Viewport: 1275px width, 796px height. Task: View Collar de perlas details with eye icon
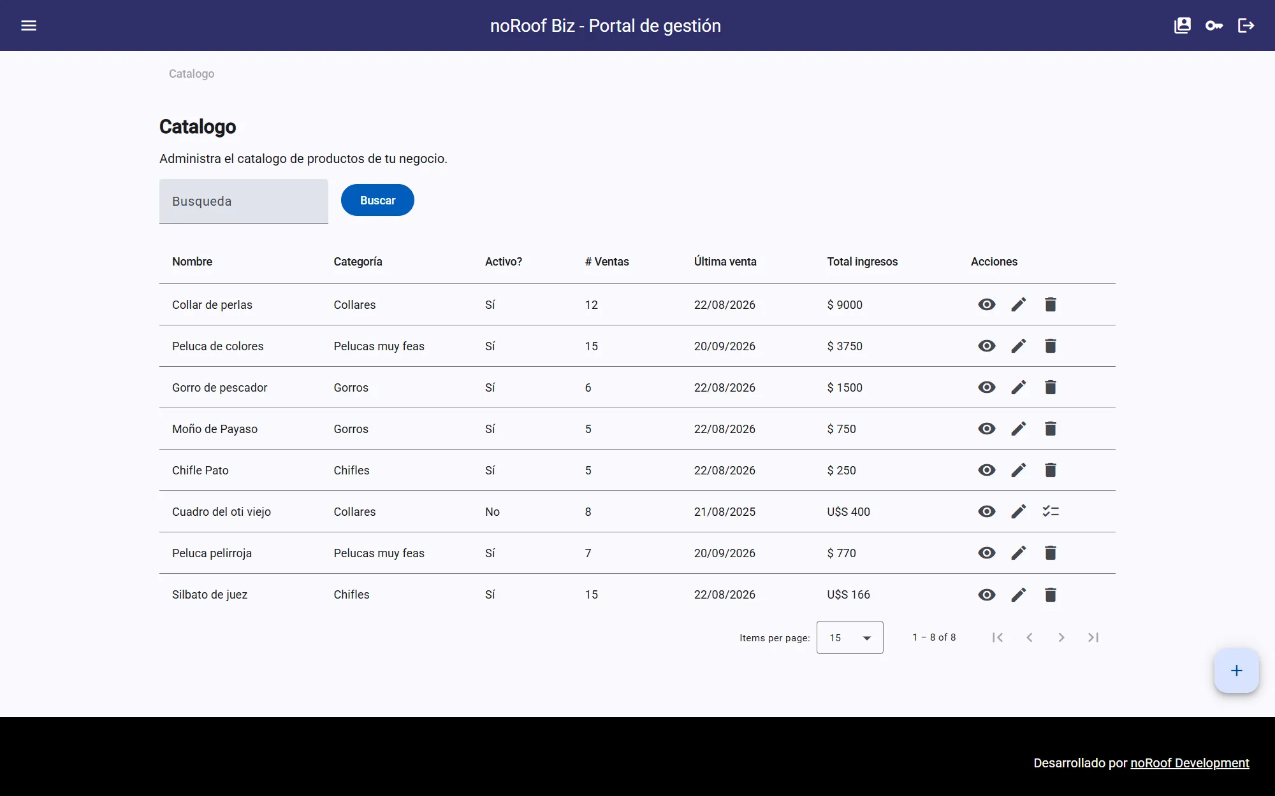pyautogui.click(x=987, y=304)
